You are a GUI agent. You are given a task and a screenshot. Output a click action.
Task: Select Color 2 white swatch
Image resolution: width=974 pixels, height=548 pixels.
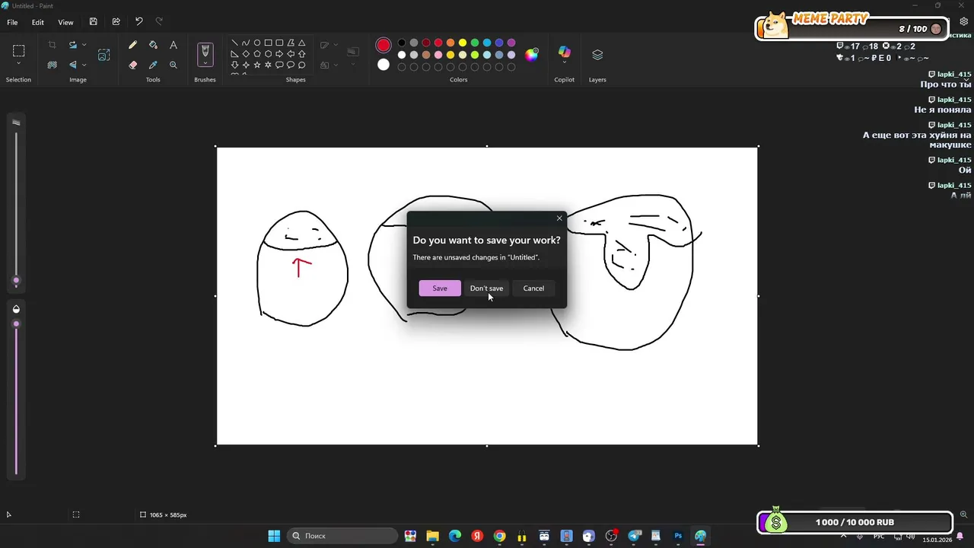point(384,65)
